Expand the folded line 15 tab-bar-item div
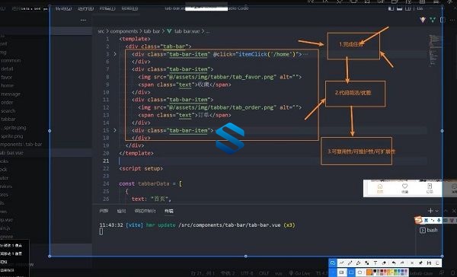This screenshot has width=457, height=277. 115,130
